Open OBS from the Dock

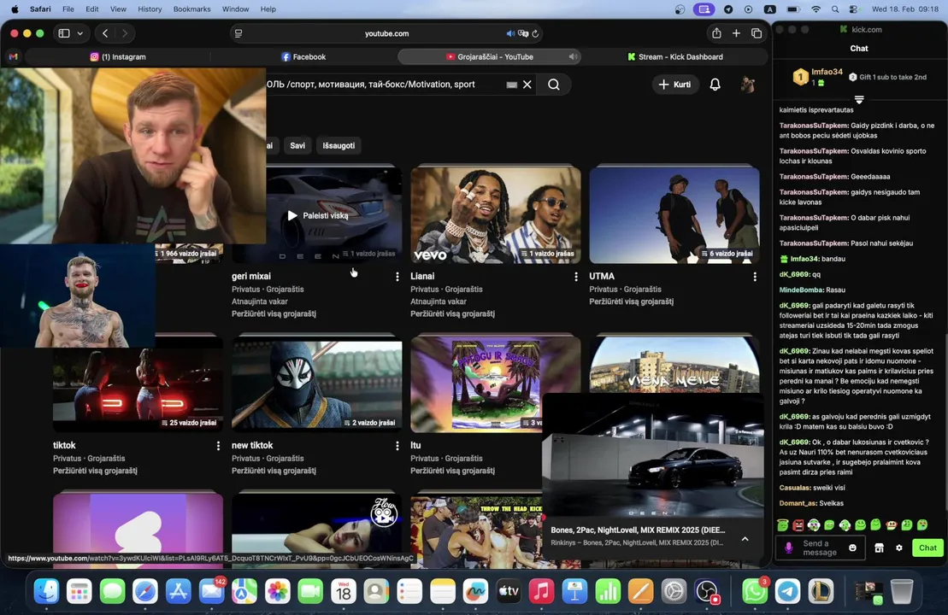point(706,591)
